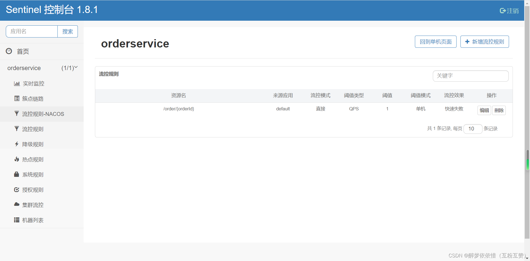Screen dimensions: 530x261
Task: Open 簇点链路 menu item
Action: click(42, 99)
